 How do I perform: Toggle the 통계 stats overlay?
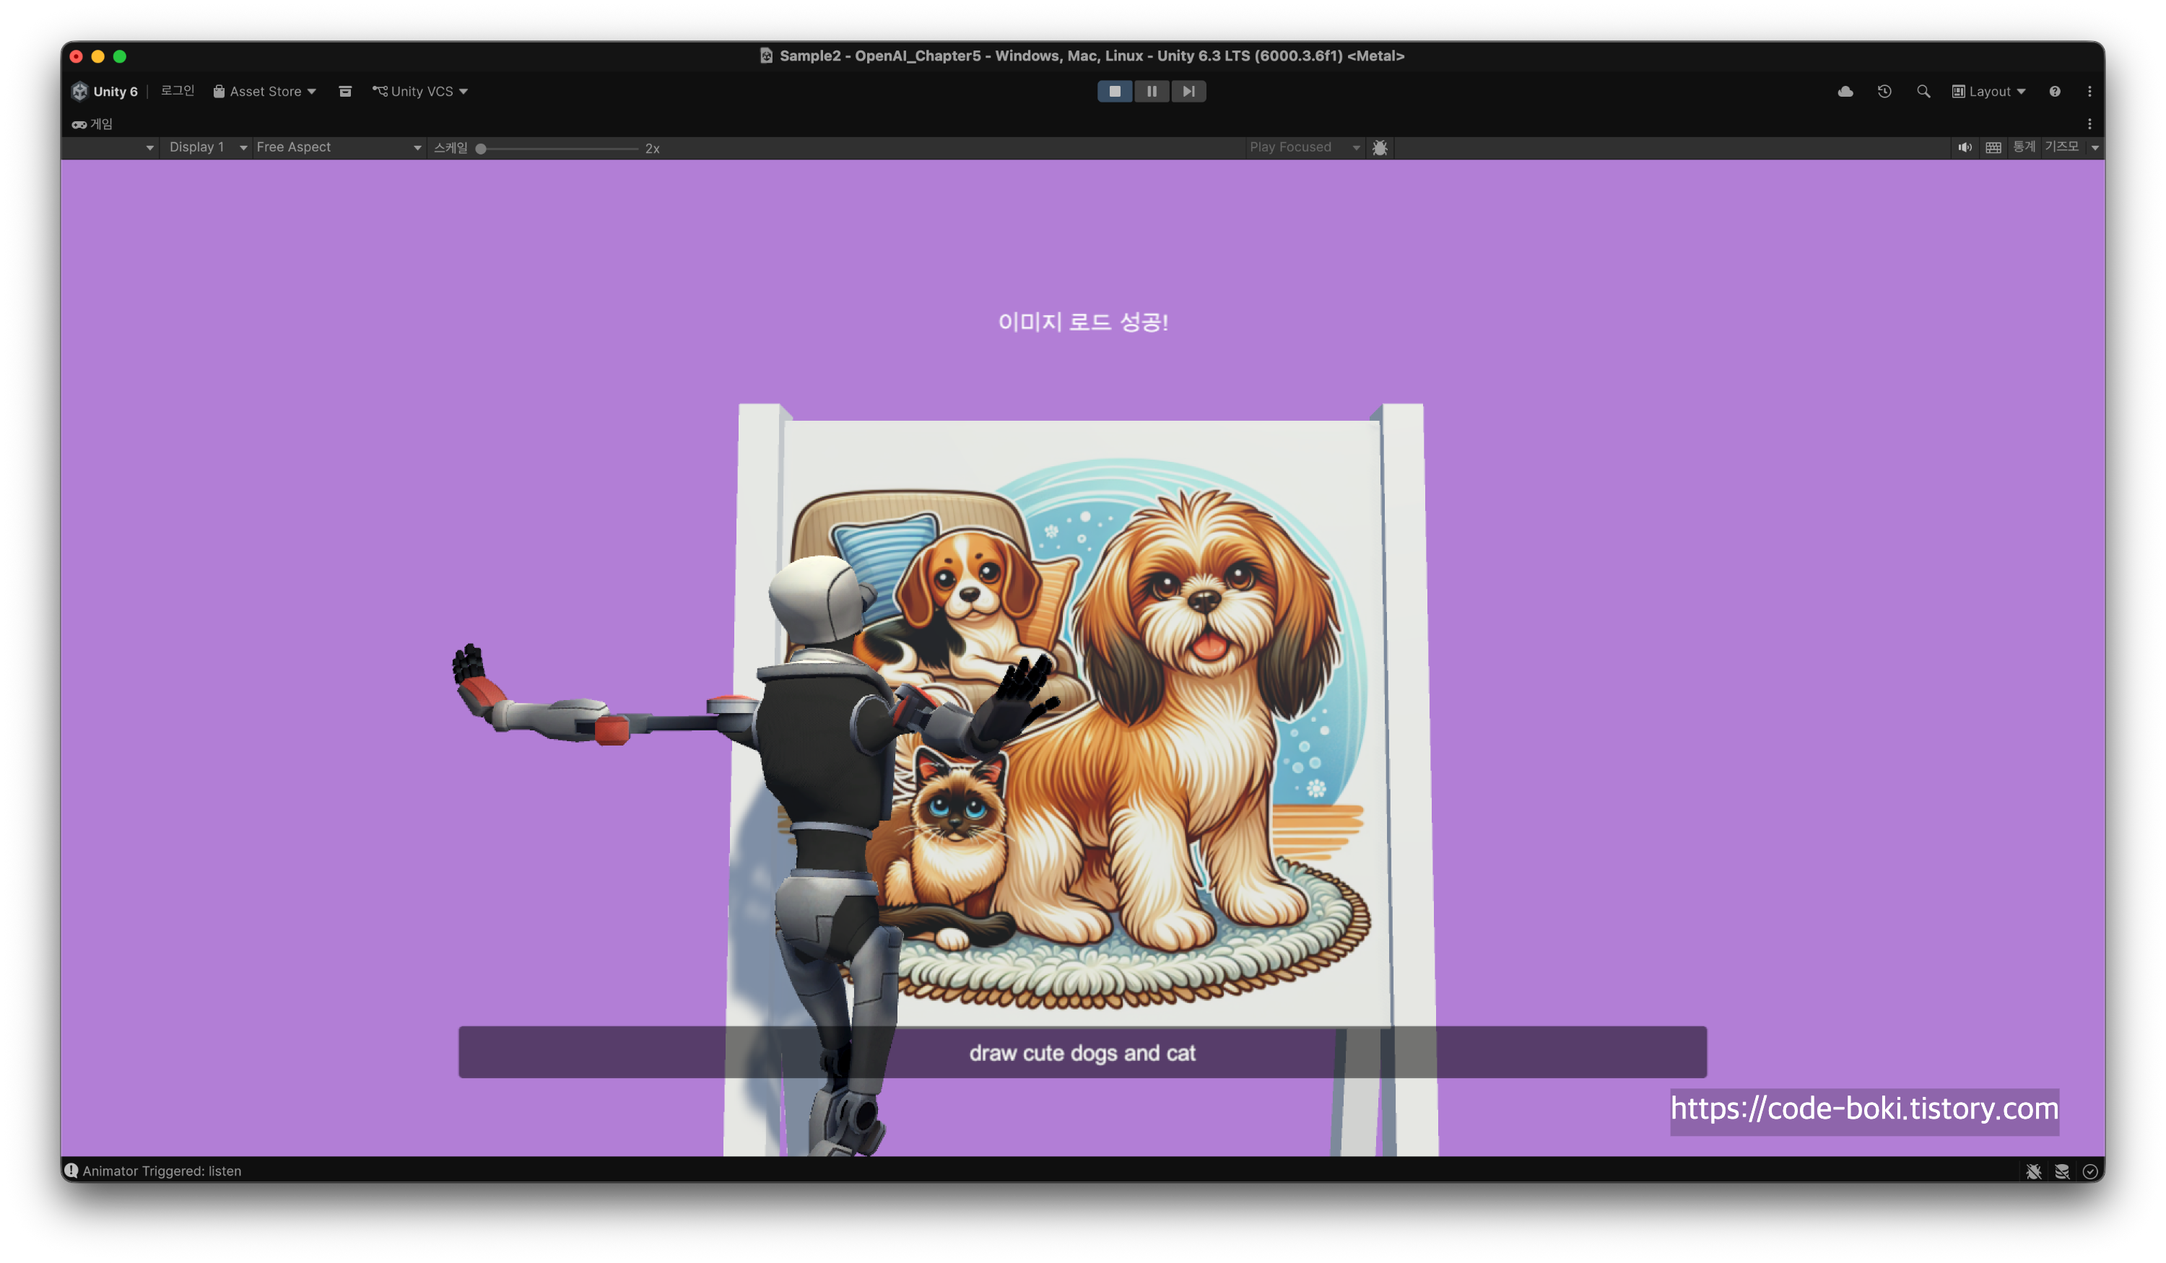tap(2023, 147)
